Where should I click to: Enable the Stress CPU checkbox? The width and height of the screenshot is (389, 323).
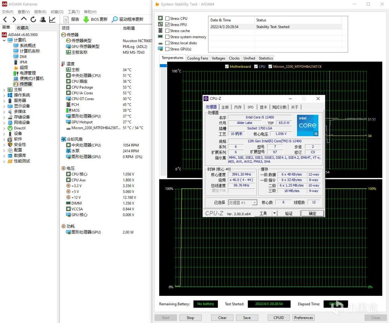coord(167,19)
